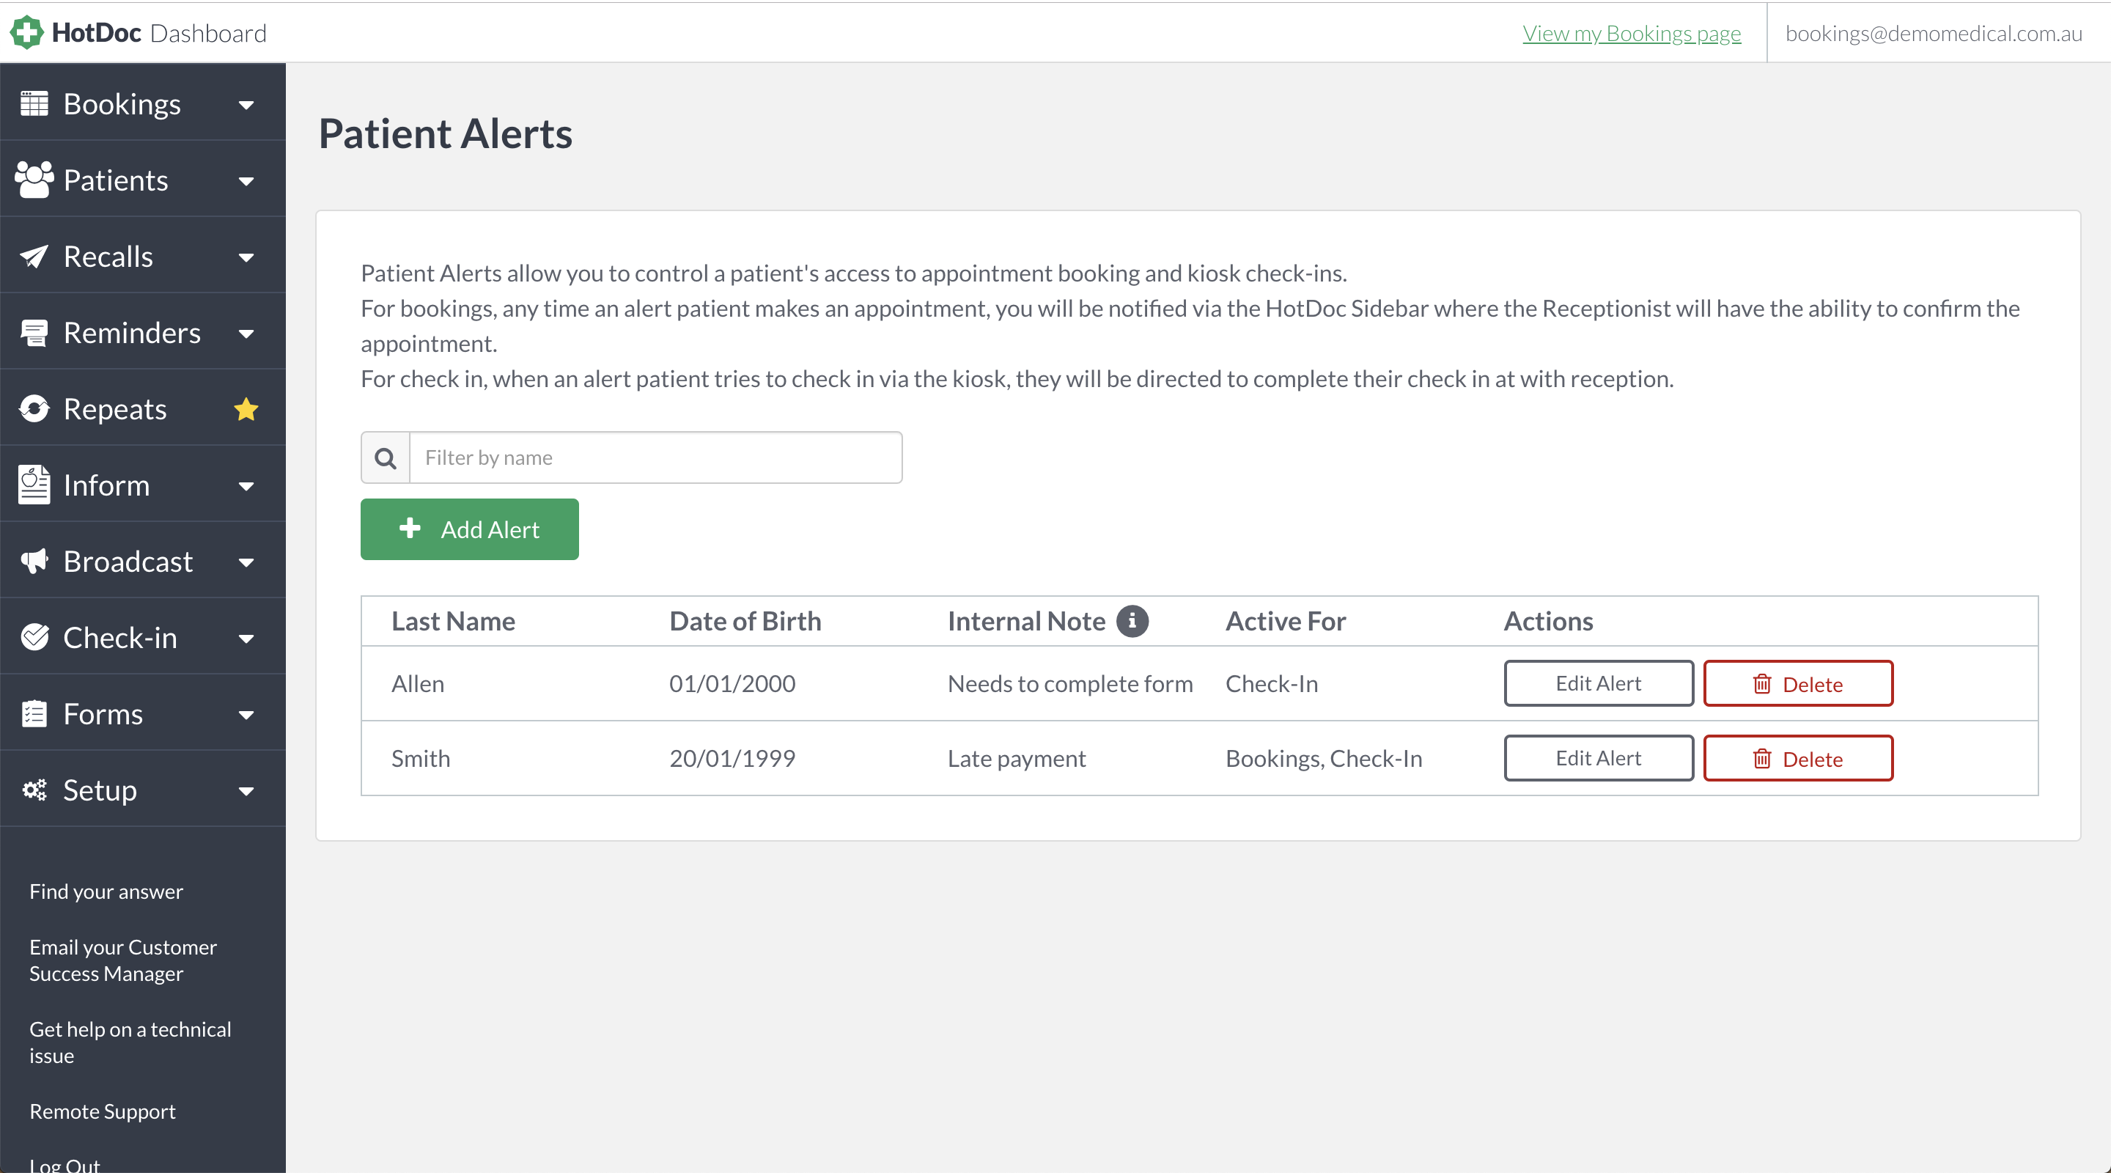Click the Recalls paper plane icon
The image size is (2111, 1173).
pyautogui.click(x=34, y=257)
